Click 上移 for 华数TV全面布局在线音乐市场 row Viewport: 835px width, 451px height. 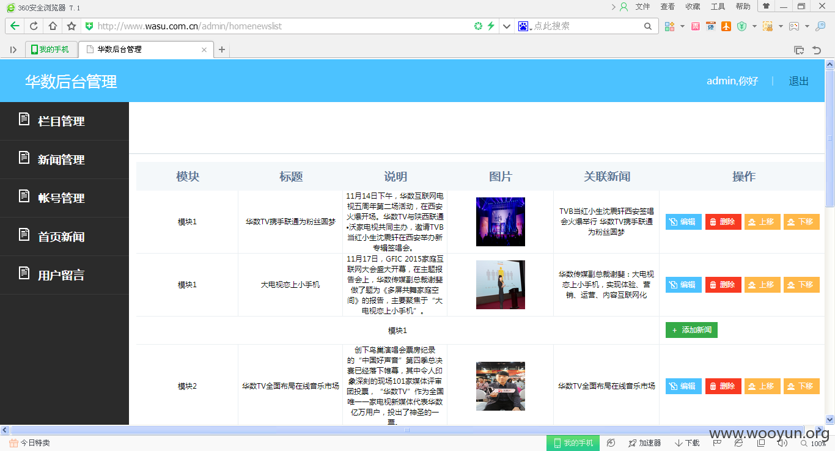pyautogui.click(x=762, y=386)
